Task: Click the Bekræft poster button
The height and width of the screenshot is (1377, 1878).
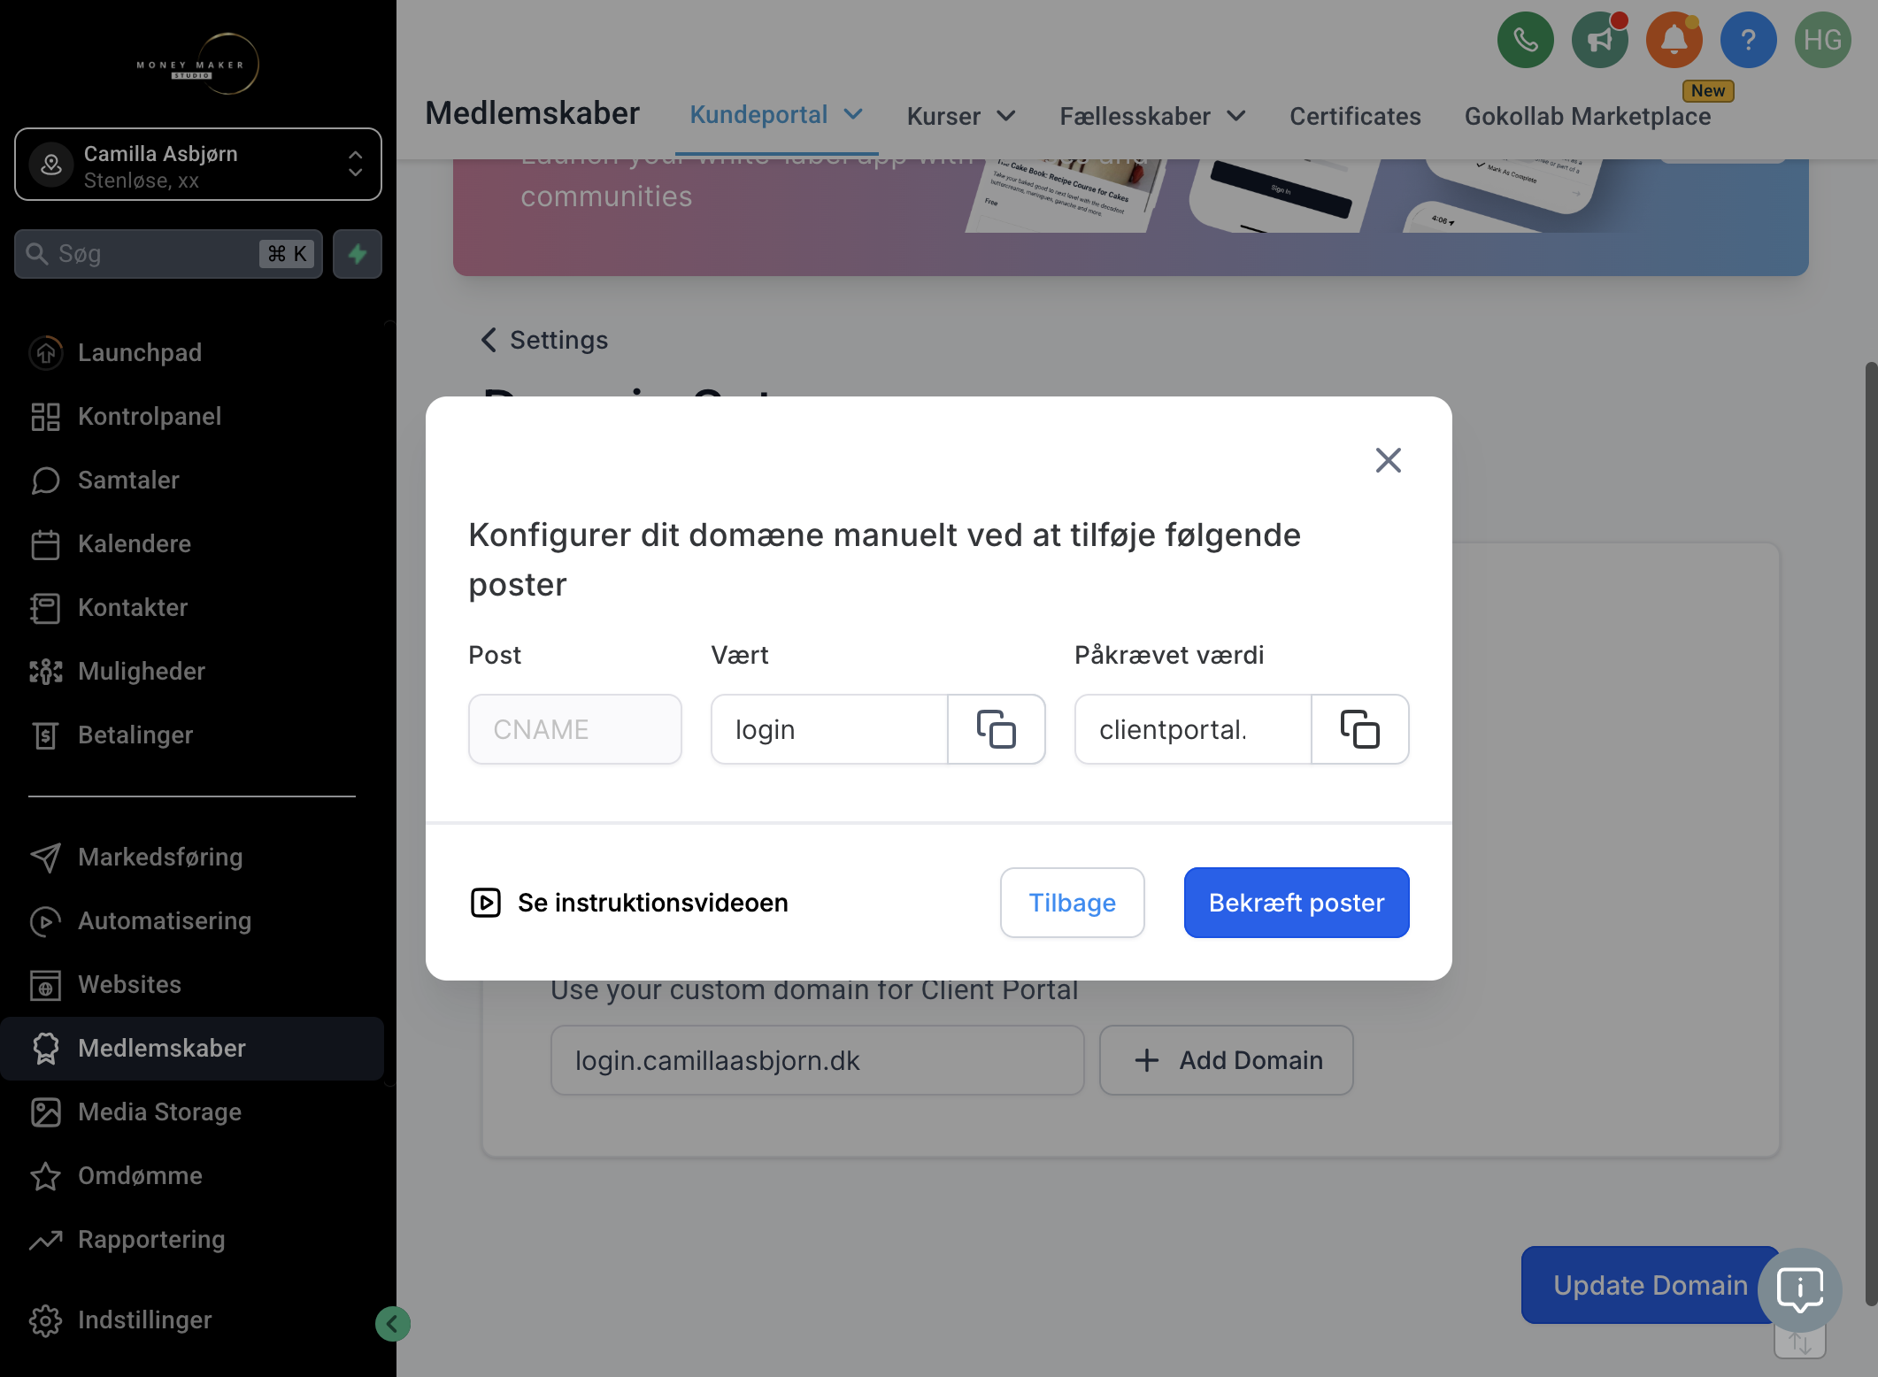Action: 1297,903
